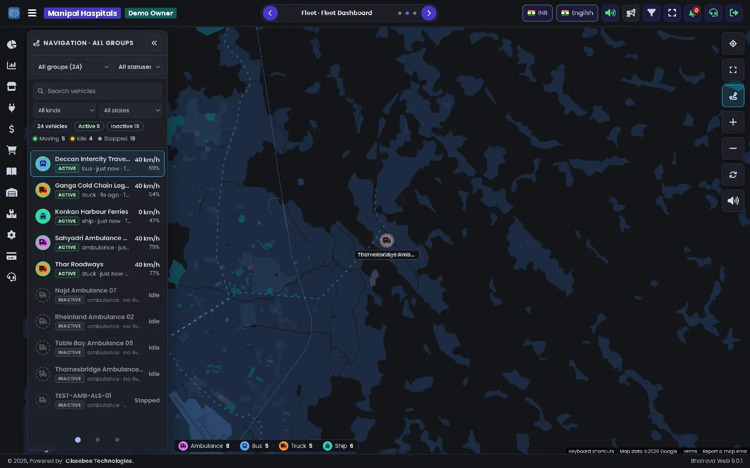The width and height of the screenshot is (750, 468).
Task: Expand map with map fullscreen button
Action: coord(733,70)
